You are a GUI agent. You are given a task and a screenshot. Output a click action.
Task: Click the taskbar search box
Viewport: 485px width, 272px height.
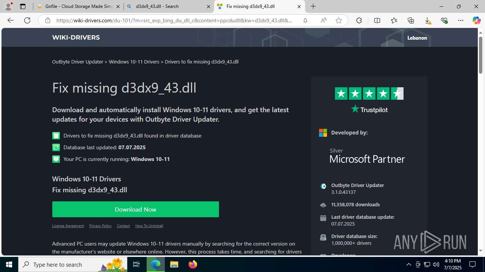pyautogui.click(x=73, y=264)
